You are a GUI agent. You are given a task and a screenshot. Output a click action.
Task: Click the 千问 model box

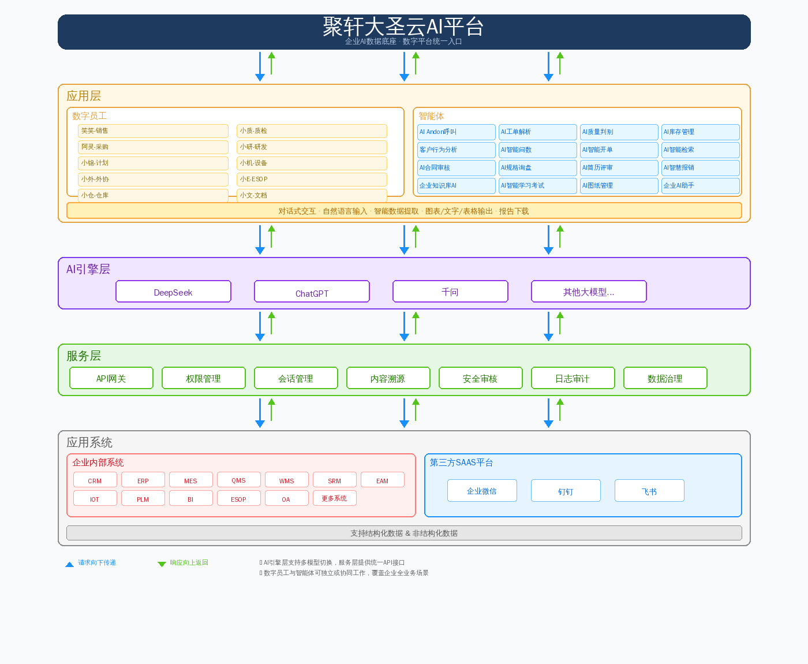[x=450, y=292]
